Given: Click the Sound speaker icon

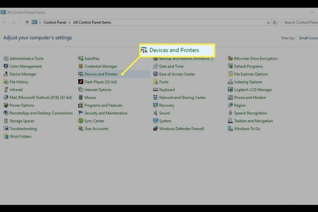Looking at the screenshot, I should [x=156, y=113].
